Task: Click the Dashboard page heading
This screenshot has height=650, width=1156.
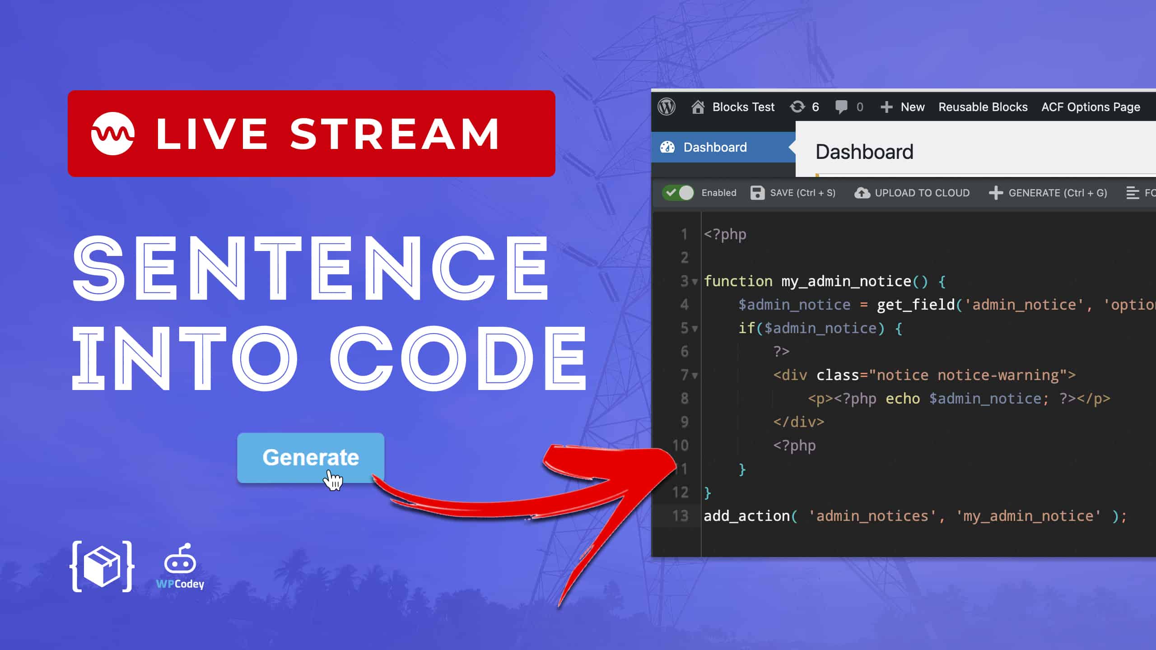Action: 864,152
